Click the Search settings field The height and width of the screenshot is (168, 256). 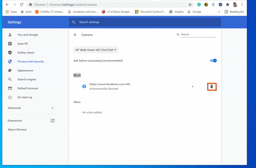click(145, 22)
